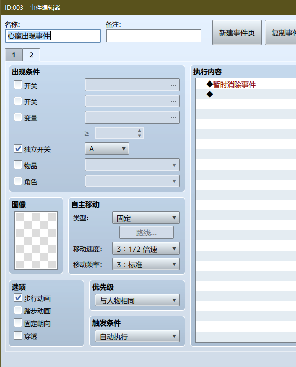This screenshot has height=367, width=296.
Task: Open the 角色 dropdown list
Action: click(132, 181)
